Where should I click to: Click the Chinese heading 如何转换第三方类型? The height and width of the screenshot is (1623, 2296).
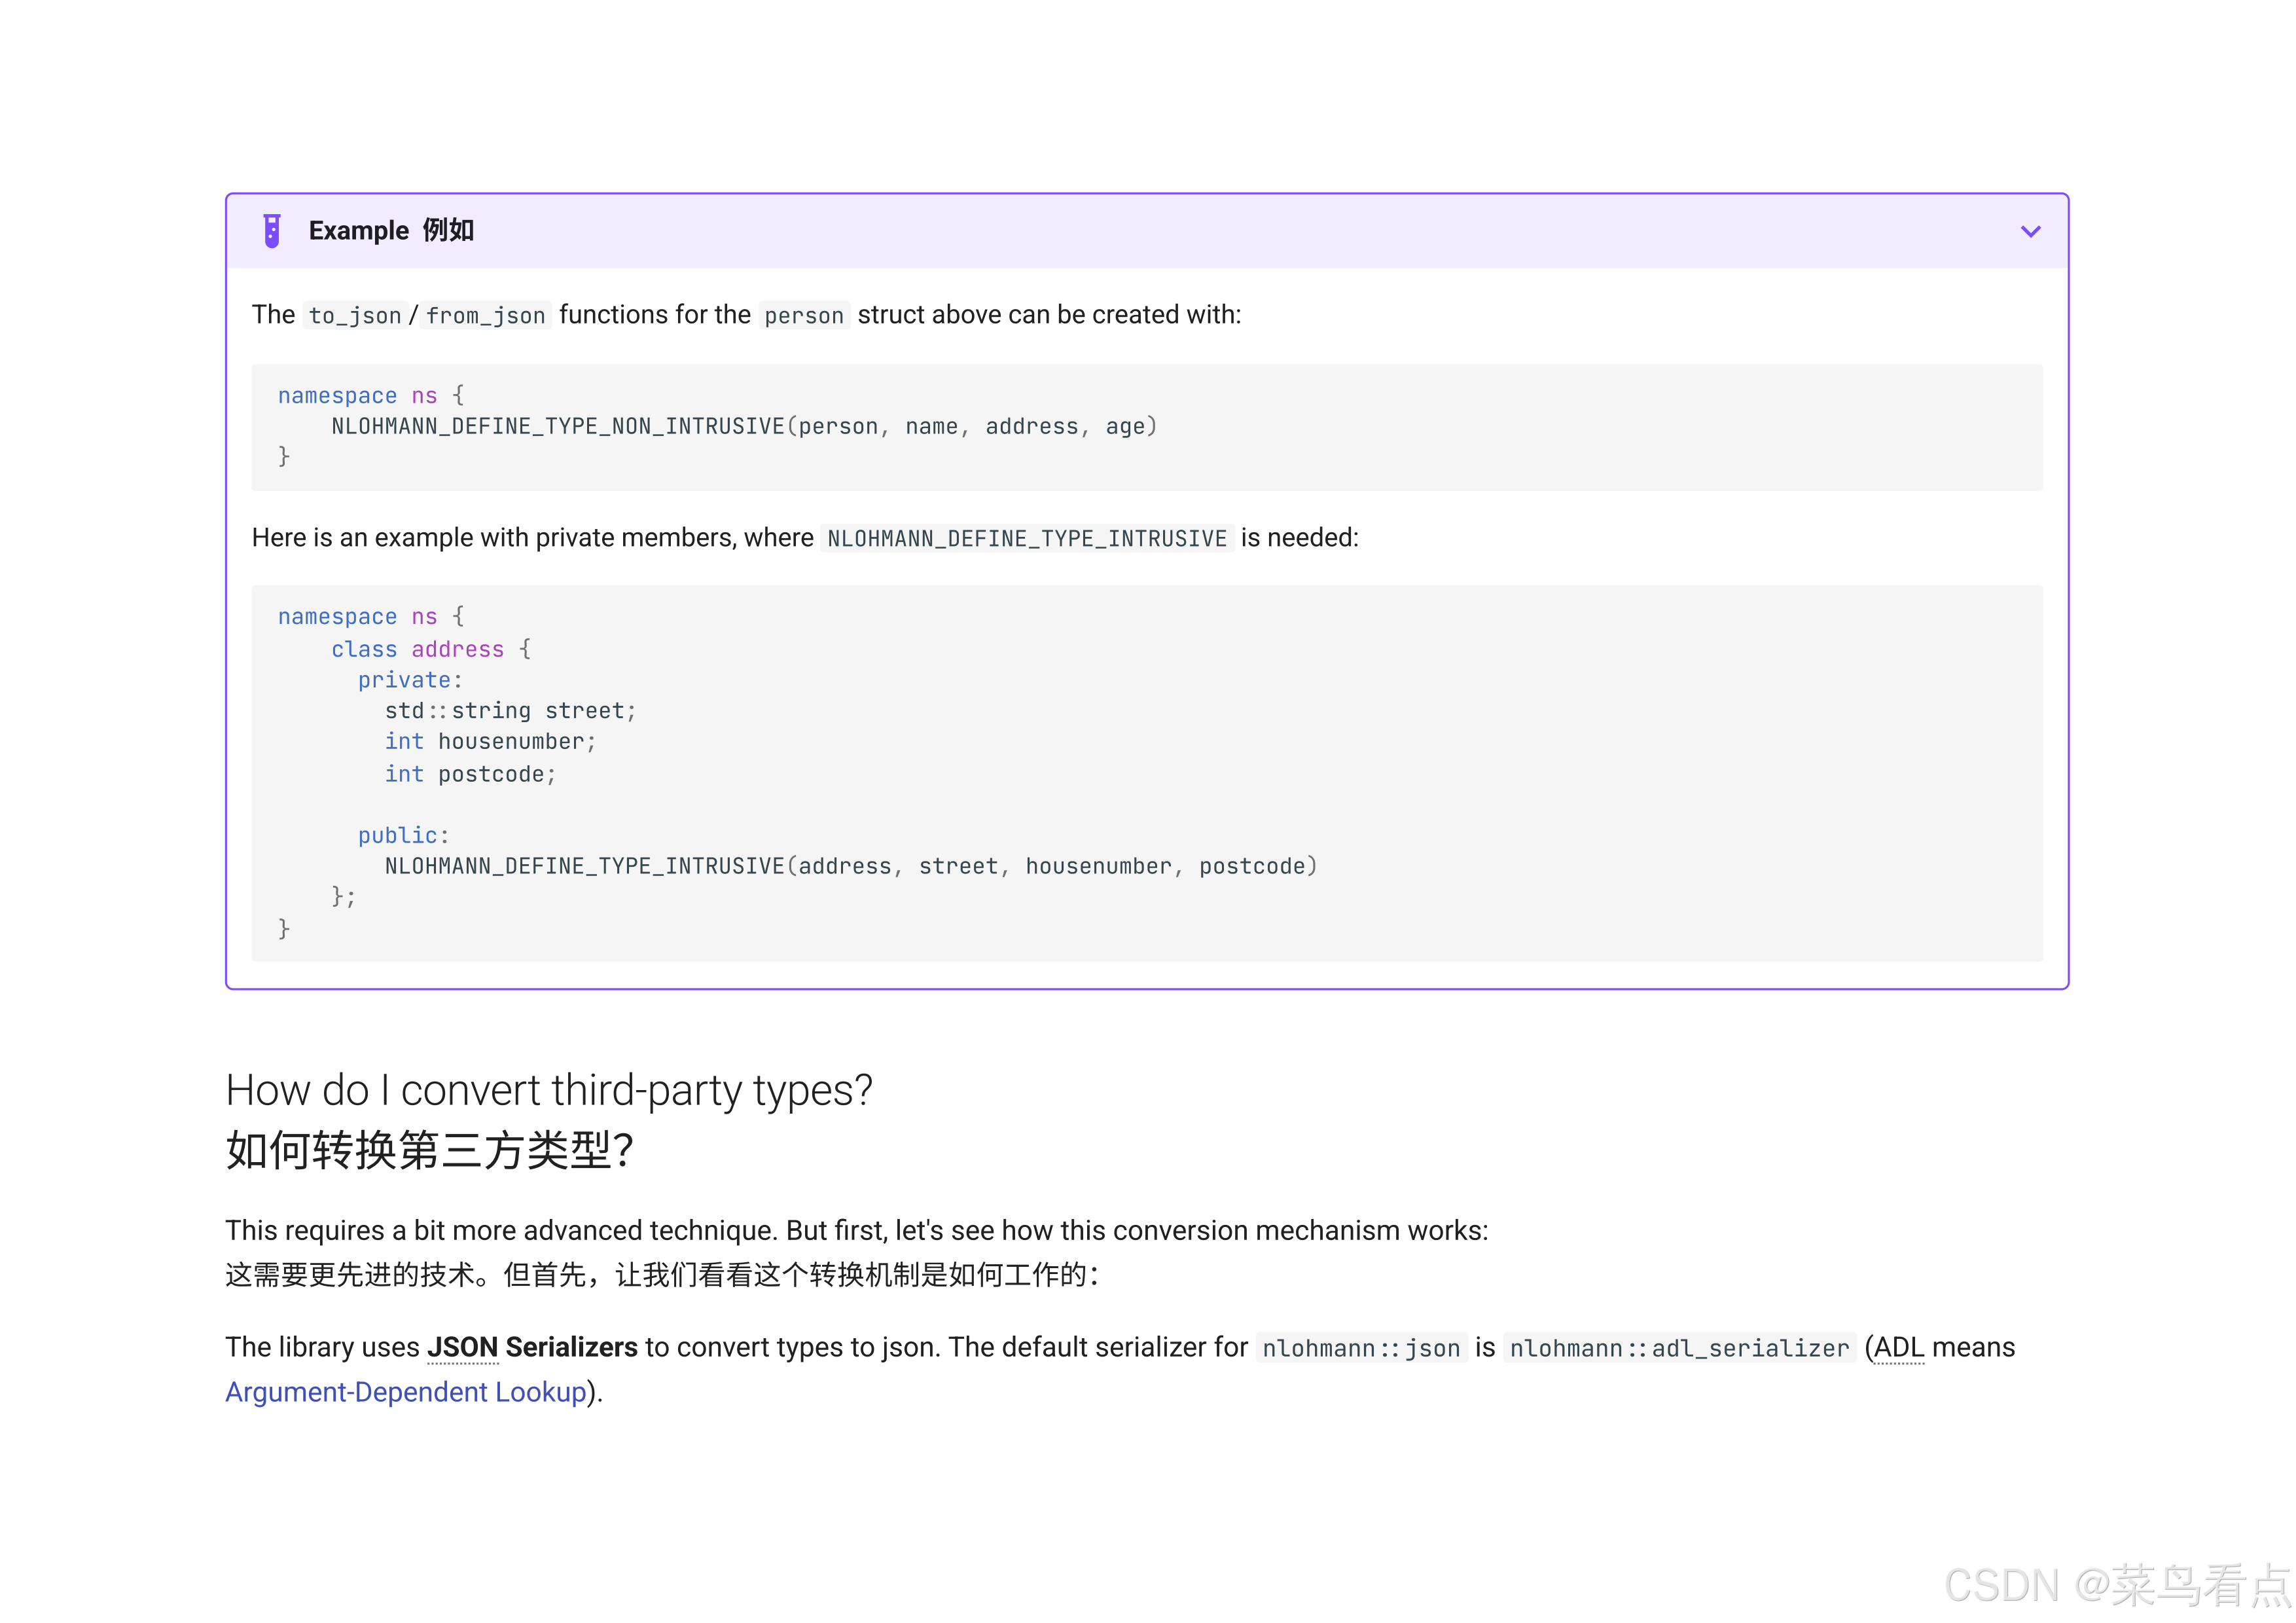429,1150
